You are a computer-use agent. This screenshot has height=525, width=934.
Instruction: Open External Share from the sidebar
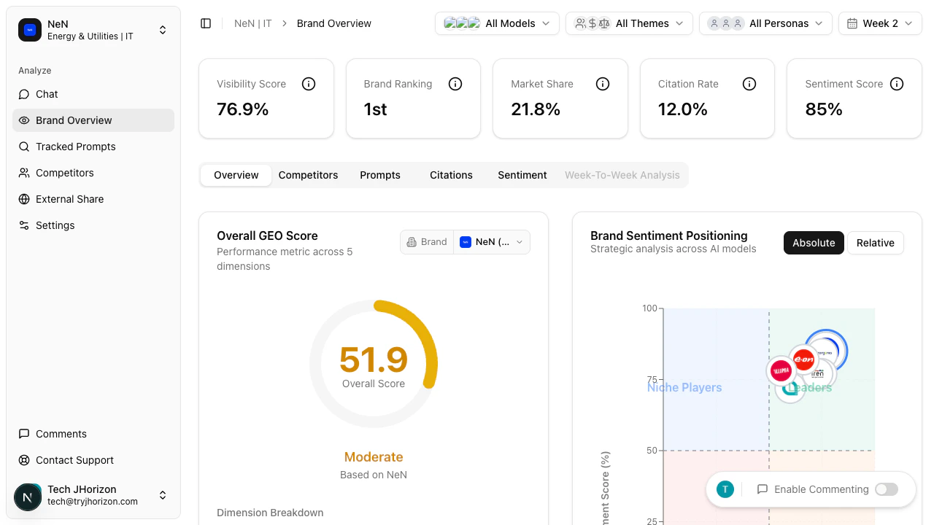point(69,199)
